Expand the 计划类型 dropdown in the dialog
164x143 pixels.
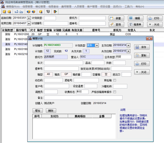(x=97, y=45)
